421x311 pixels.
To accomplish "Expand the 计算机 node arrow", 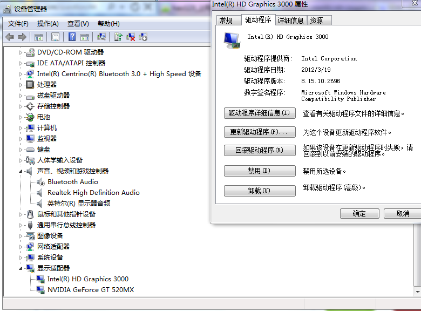I will [x=21, y=128].
